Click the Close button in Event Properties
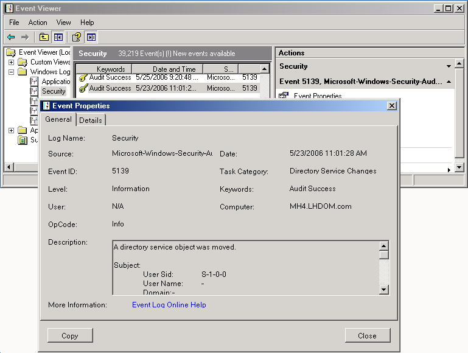 (367, 335)
